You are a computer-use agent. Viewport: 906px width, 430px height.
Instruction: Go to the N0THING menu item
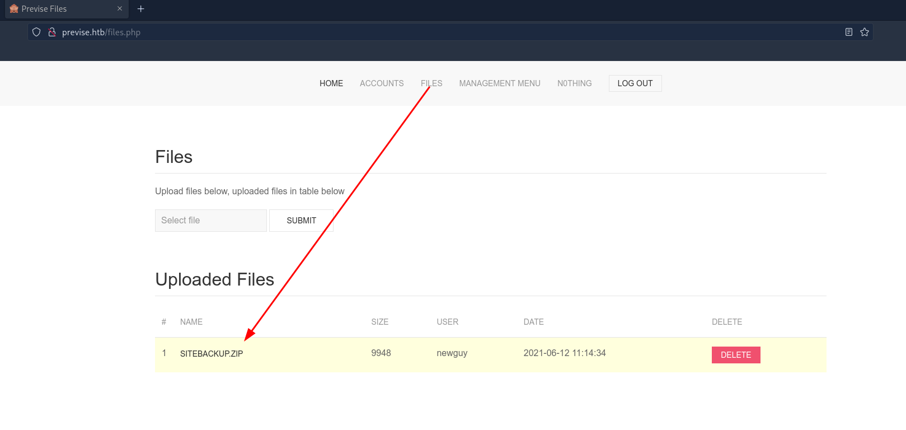pyautogui.click(x=574, y=83)
